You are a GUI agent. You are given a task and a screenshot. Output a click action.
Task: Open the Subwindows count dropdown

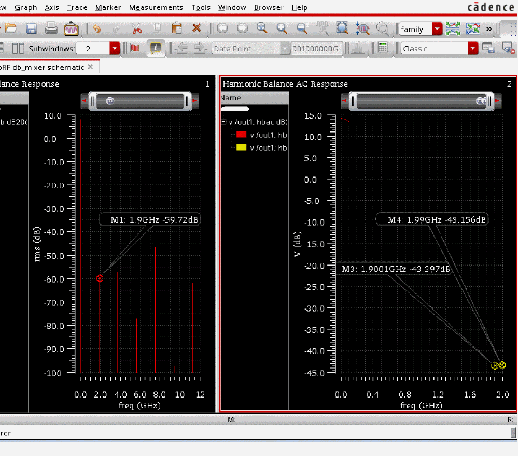click(x=115, y=48)
